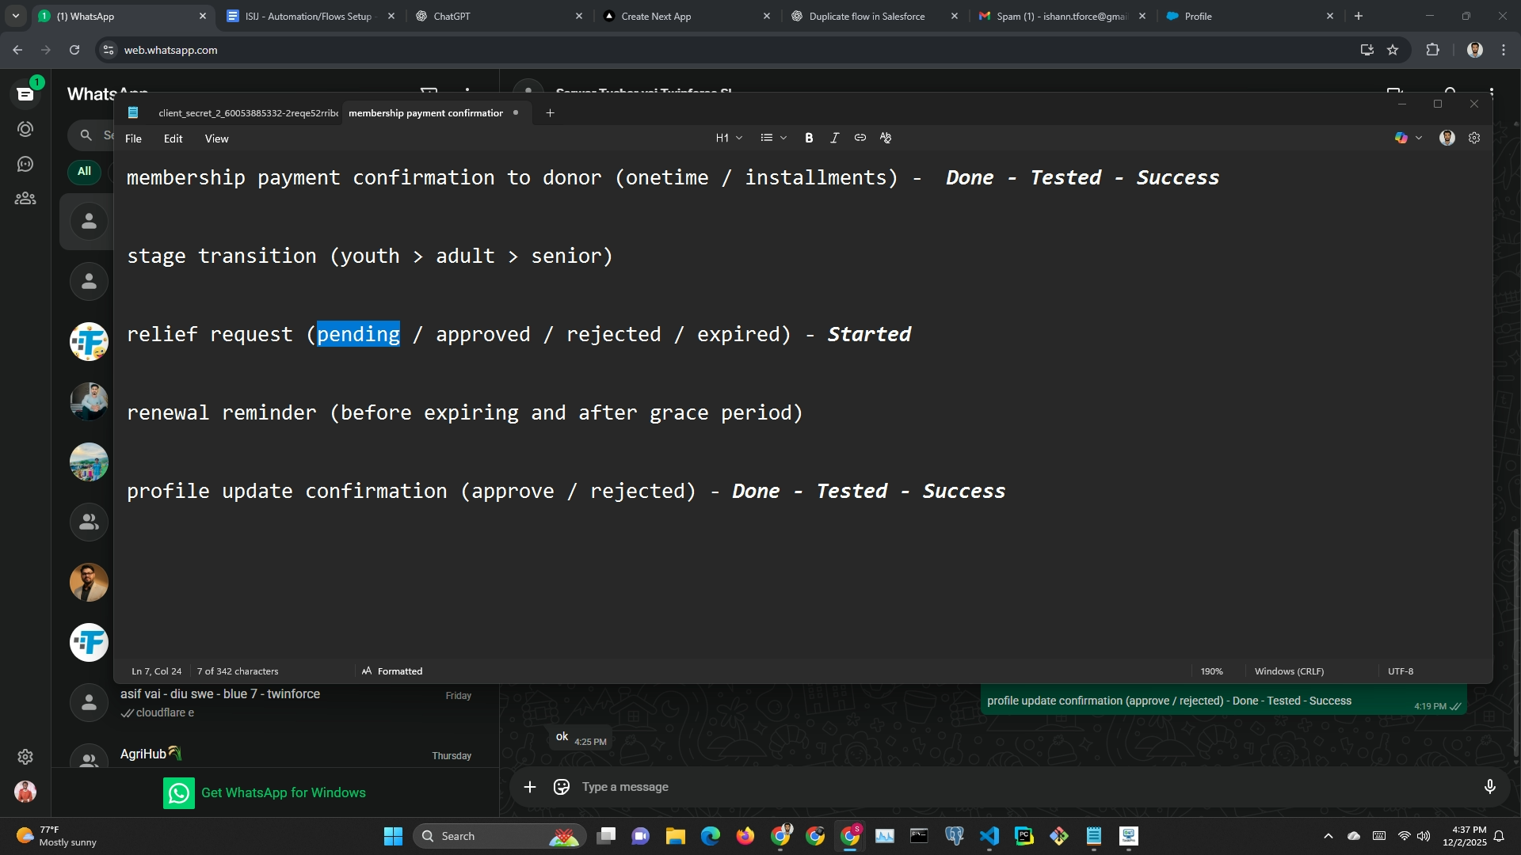Open the Edit menu
Screen dimensions: 1521x855
click(x=173, y=139)
